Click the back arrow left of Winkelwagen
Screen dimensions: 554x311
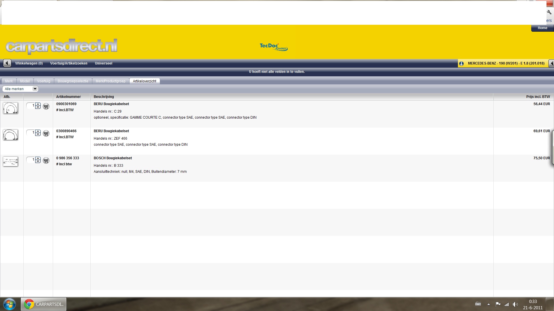click(x=7, y=63)
